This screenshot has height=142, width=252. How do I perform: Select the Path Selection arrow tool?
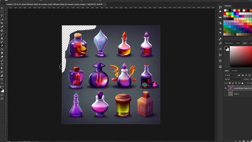coord(2,68)
